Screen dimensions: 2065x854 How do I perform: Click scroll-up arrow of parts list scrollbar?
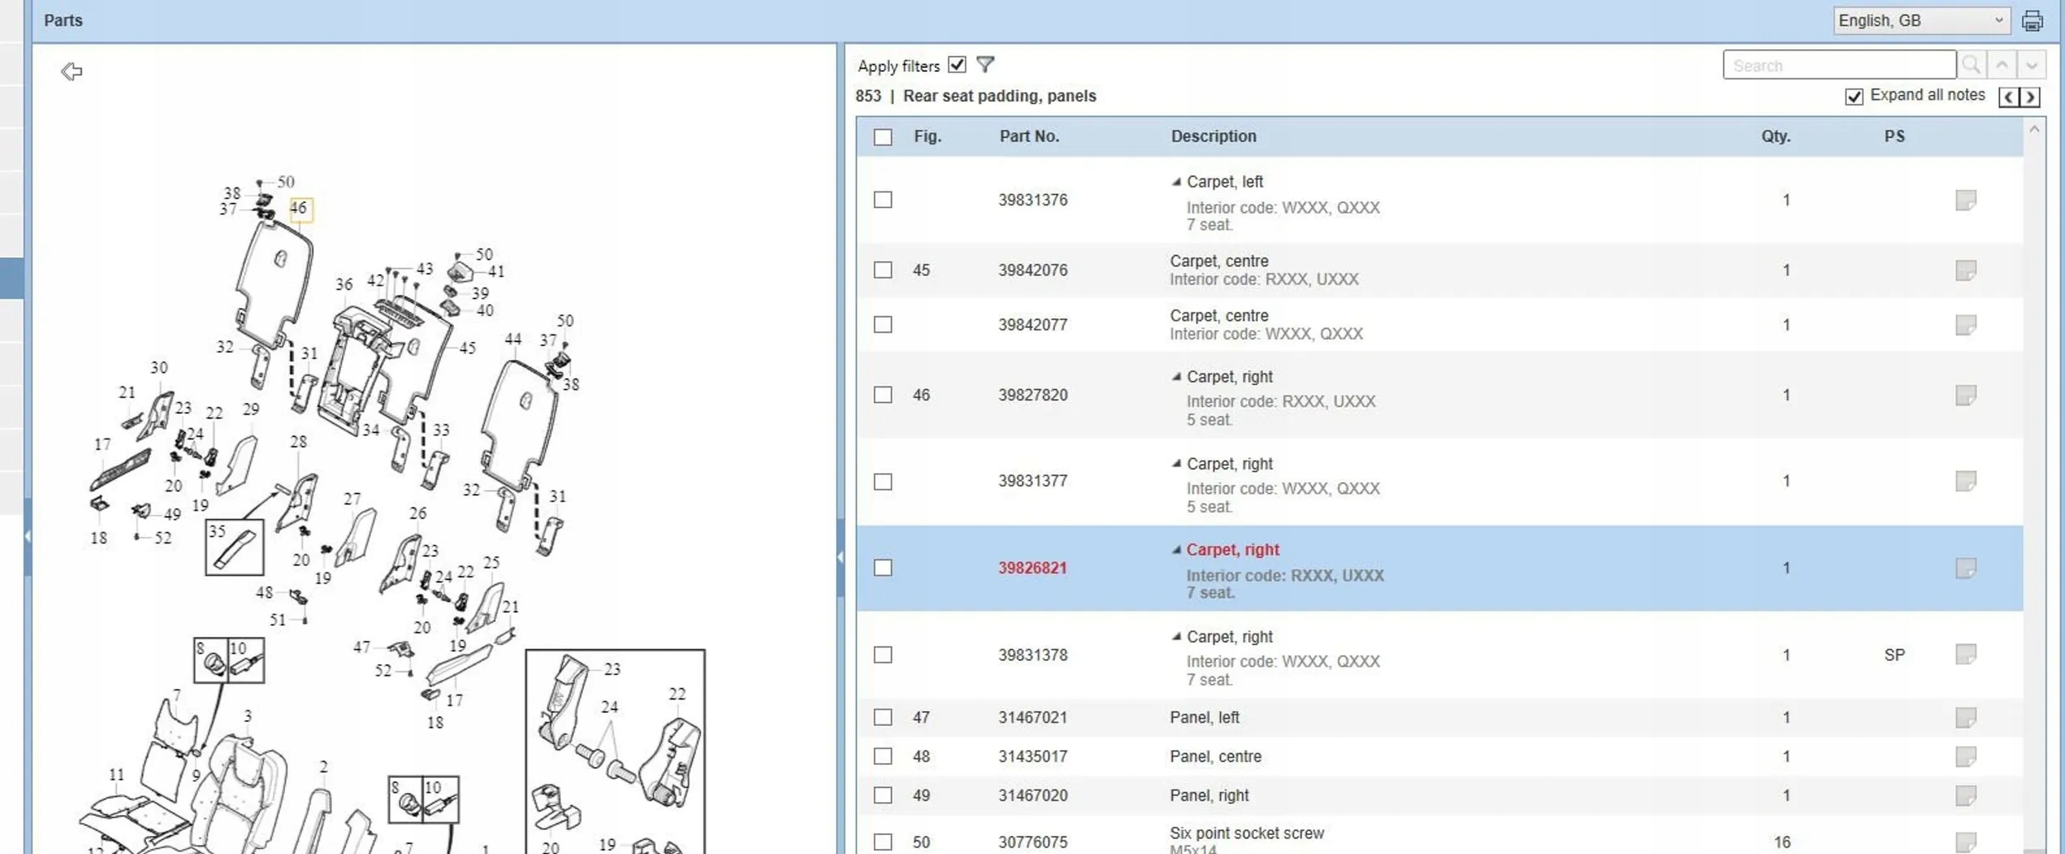[x=2034, y=130]
